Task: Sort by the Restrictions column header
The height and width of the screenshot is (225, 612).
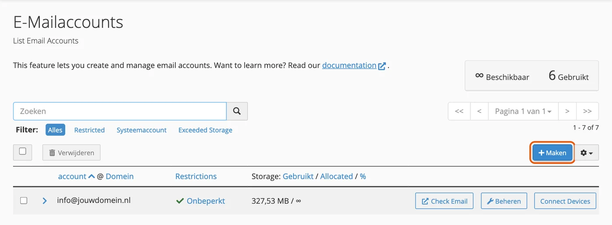Action: pos(196,176)
